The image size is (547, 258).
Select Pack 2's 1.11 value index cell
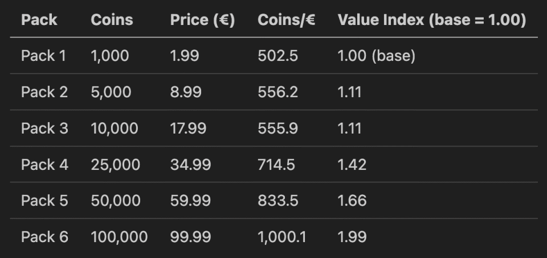coord(350,92)
